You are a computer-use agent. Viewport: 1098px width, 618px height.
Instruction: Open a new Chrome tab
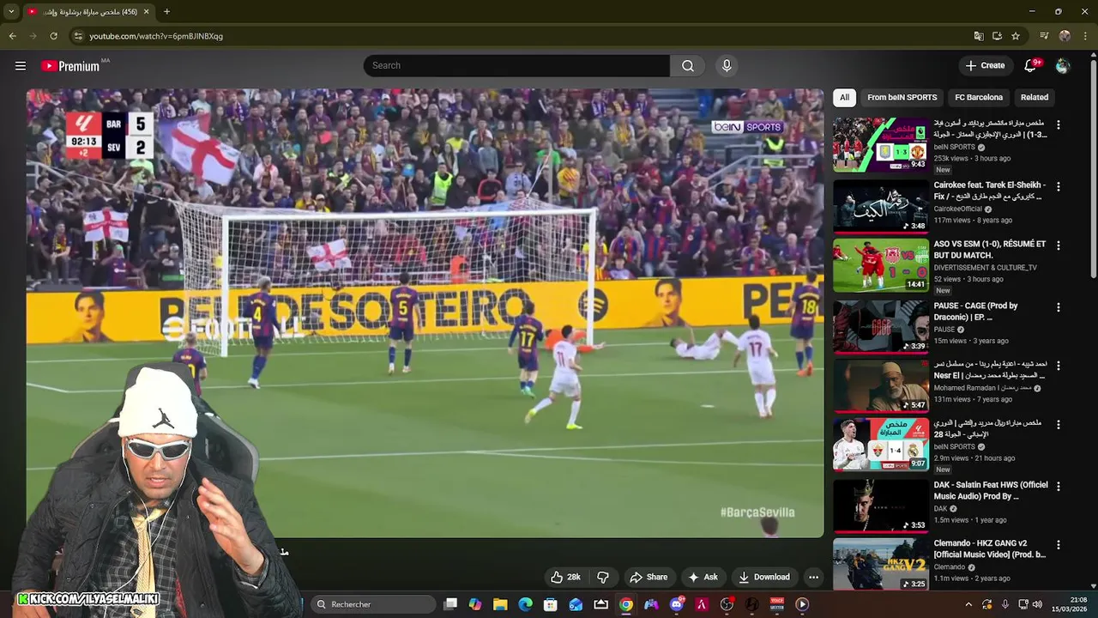[166, 12]
